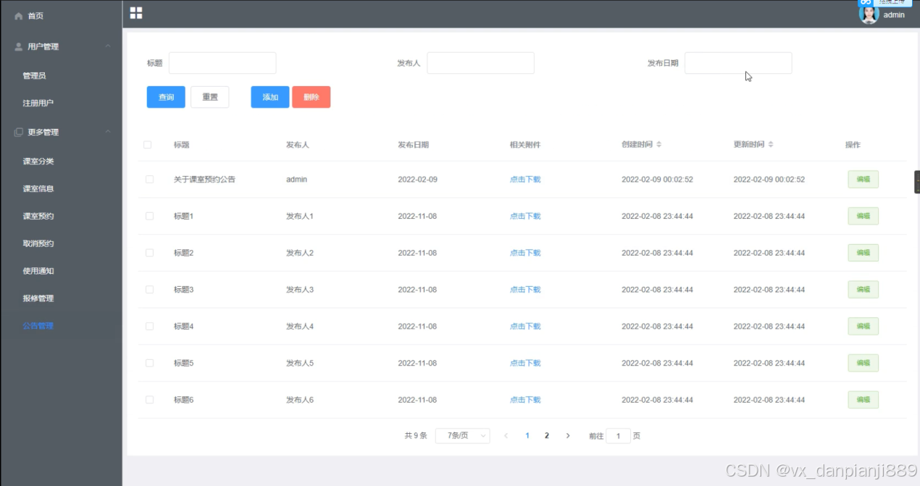Download attachment for 标题1 row
920x486 pixels.
525,216
